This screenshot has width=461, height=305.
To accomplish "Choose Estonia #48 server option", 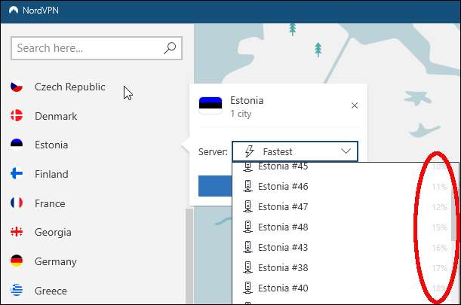I will [283, 227].
